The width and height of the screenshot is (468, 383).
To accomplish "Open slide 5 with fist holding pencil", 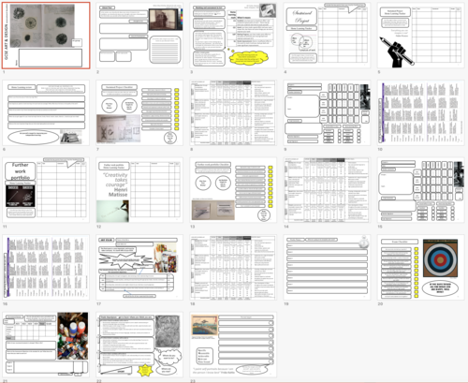I will [420, 36].
